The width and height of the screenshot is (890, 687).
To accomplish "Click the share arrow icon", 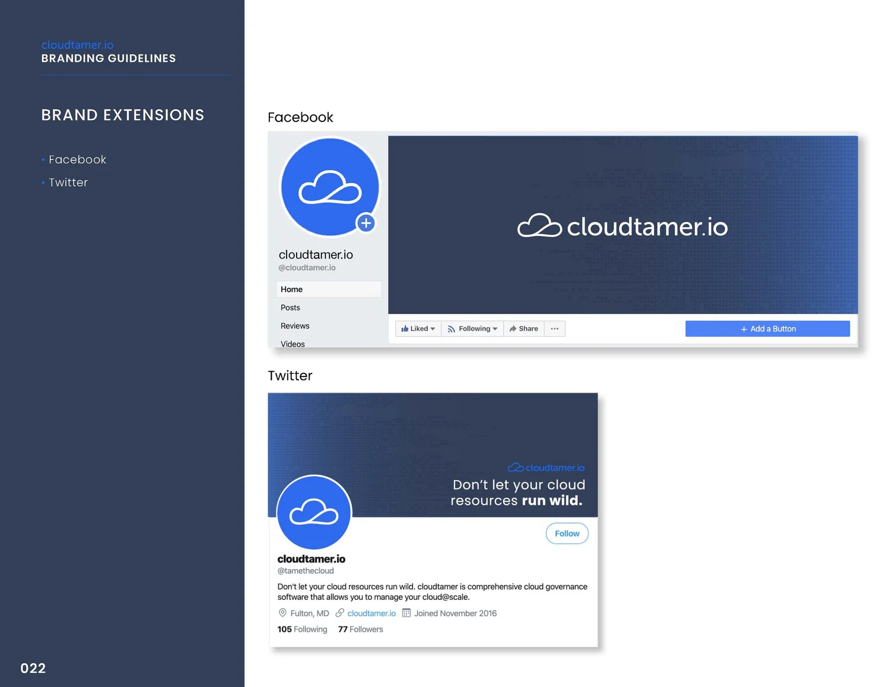I will pos(513,329).
